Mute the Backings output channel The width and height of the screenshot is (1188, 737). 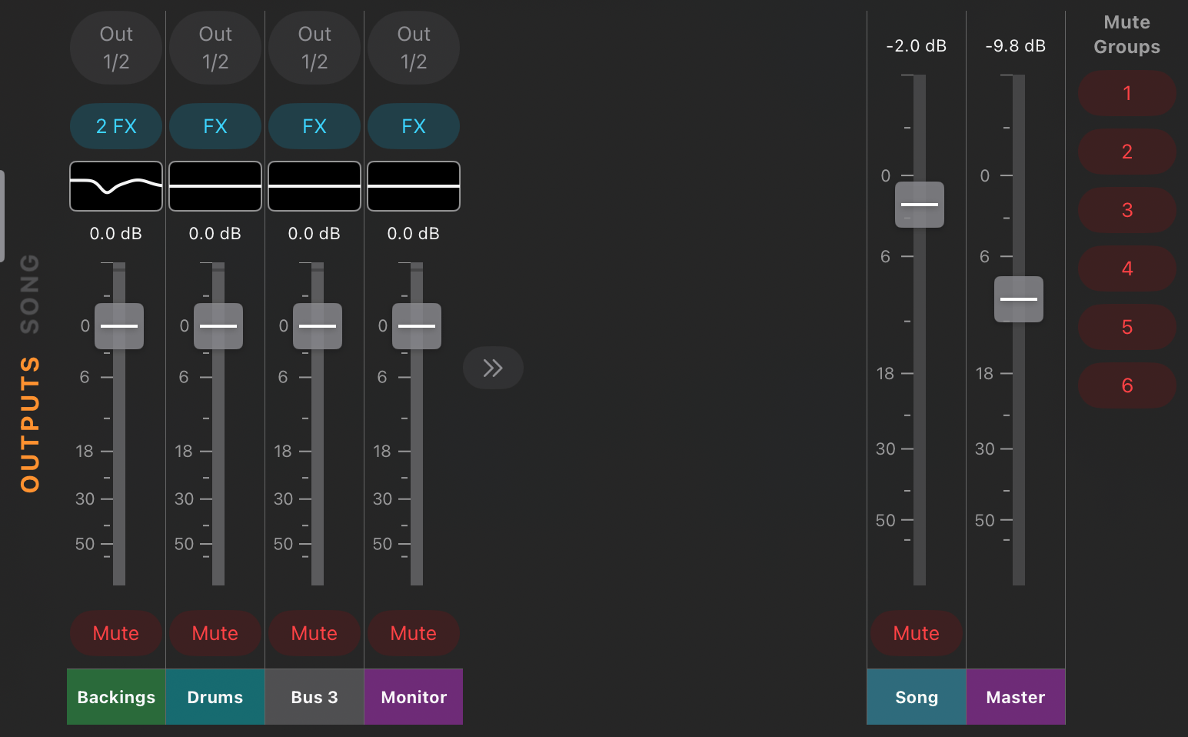pyautogui.click(x=115, y=633)
